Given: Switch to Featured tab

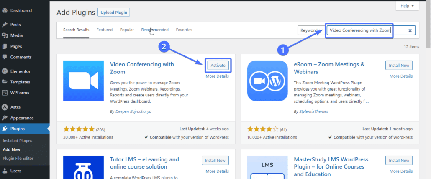Looking at the screenshot, I should click(x=105, y=30).
